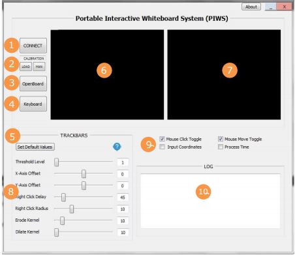Click the X-Axis Offset slider handle

pos(84,173)
